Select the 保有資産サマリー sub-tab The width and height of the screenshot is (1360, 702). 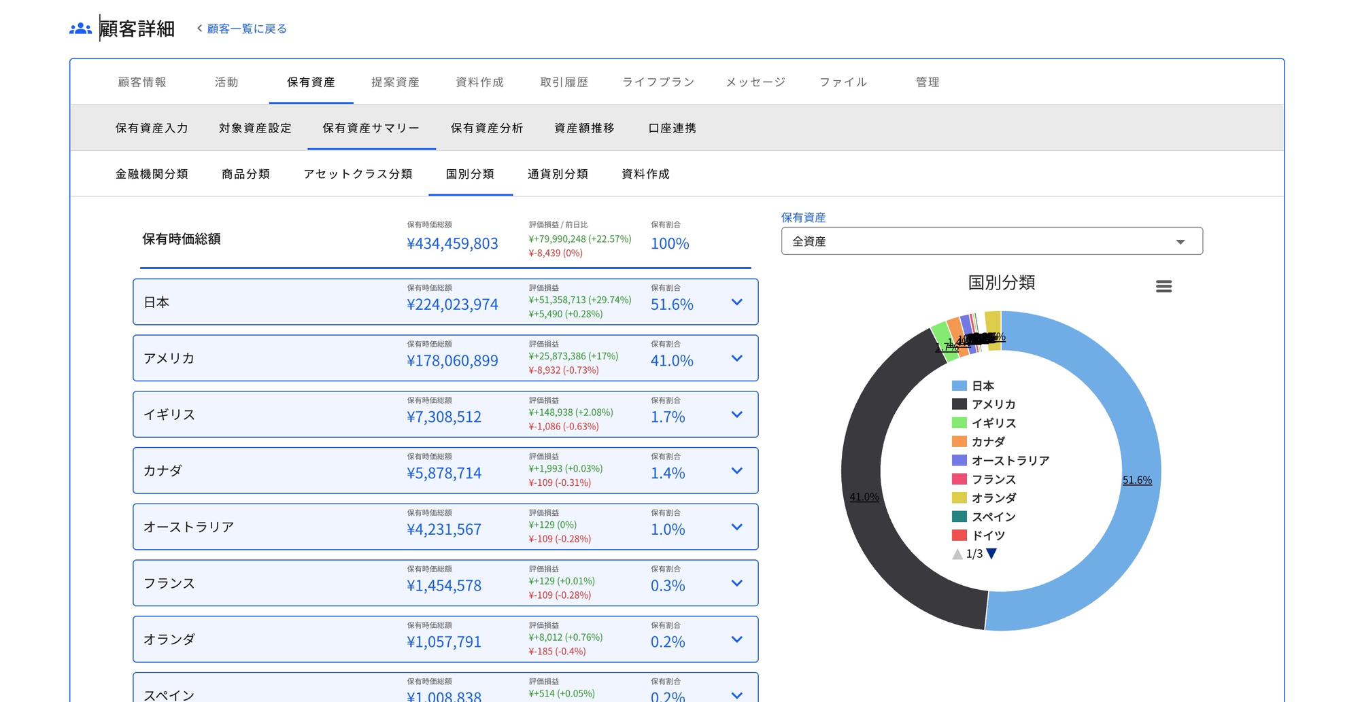371,128
